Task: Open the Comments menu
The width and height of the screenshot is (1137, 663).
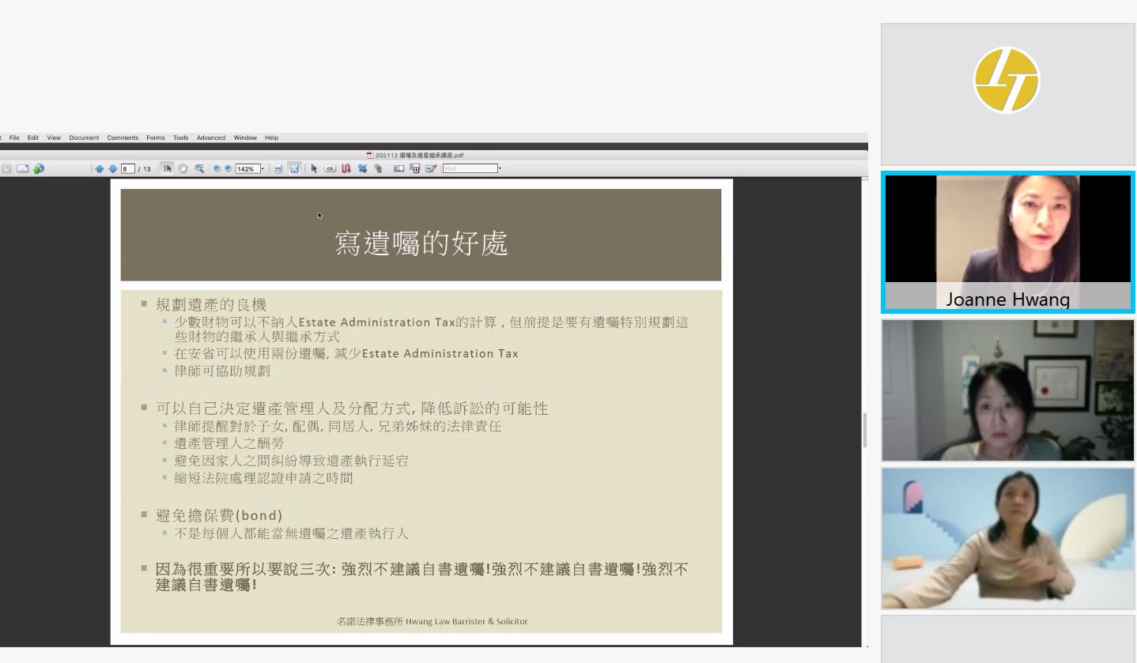Action: [123, 137]
